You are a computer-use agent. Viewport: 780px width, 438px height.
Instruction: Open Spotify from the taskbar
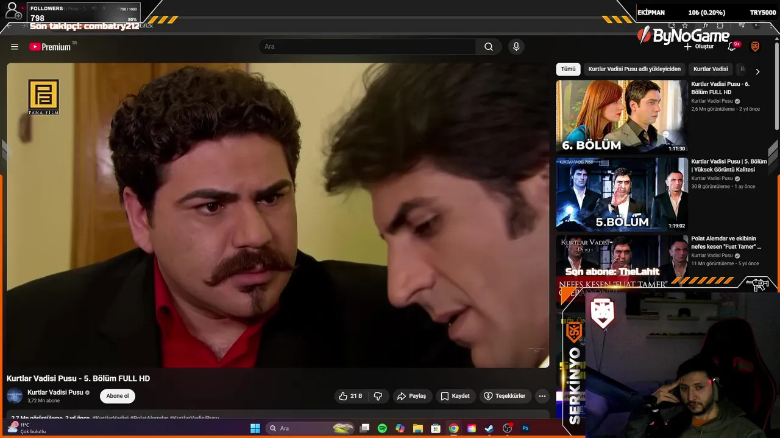point(382,428)
